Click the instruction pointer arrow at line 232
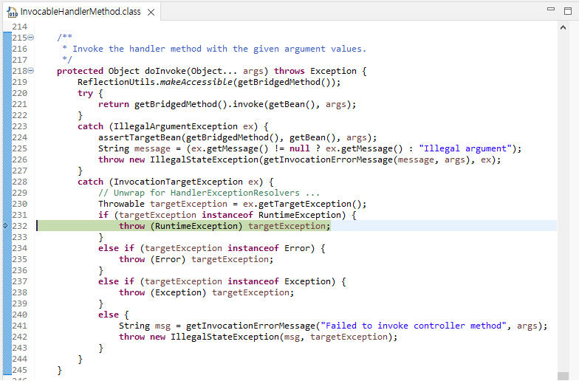The image size is (579, 381). [x=5, y=226]
